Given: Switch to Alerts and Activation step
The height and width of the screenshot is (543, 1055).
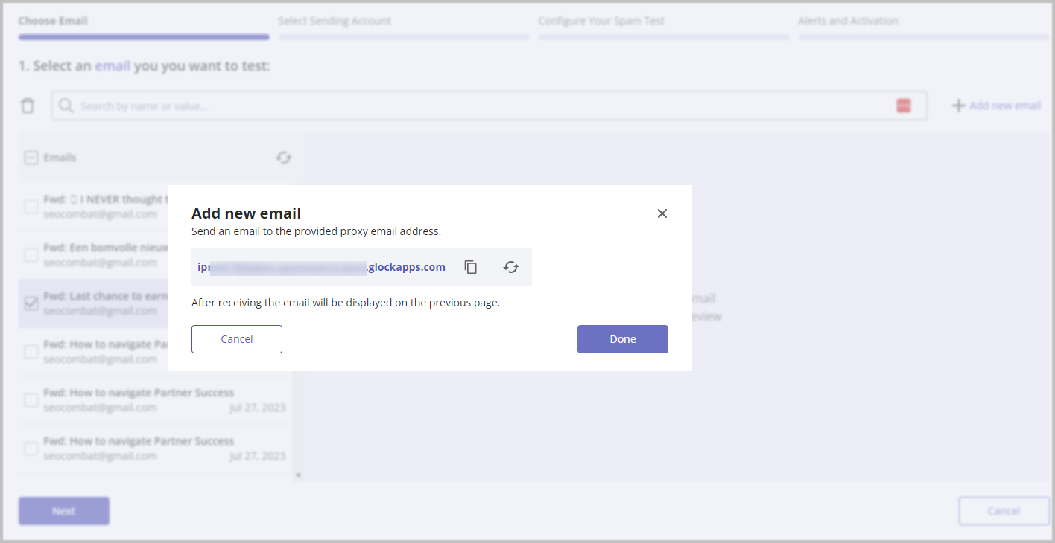Looking at the screenshot, I should click(x=848, y=21).
